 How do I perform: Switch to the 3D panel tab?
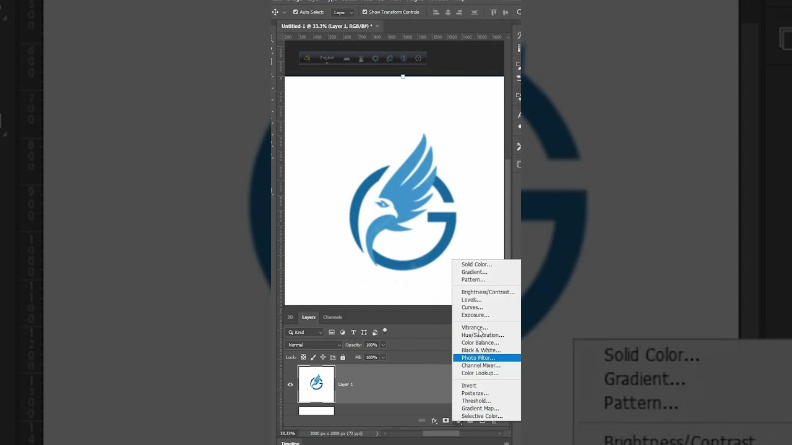tap(290, 317)
